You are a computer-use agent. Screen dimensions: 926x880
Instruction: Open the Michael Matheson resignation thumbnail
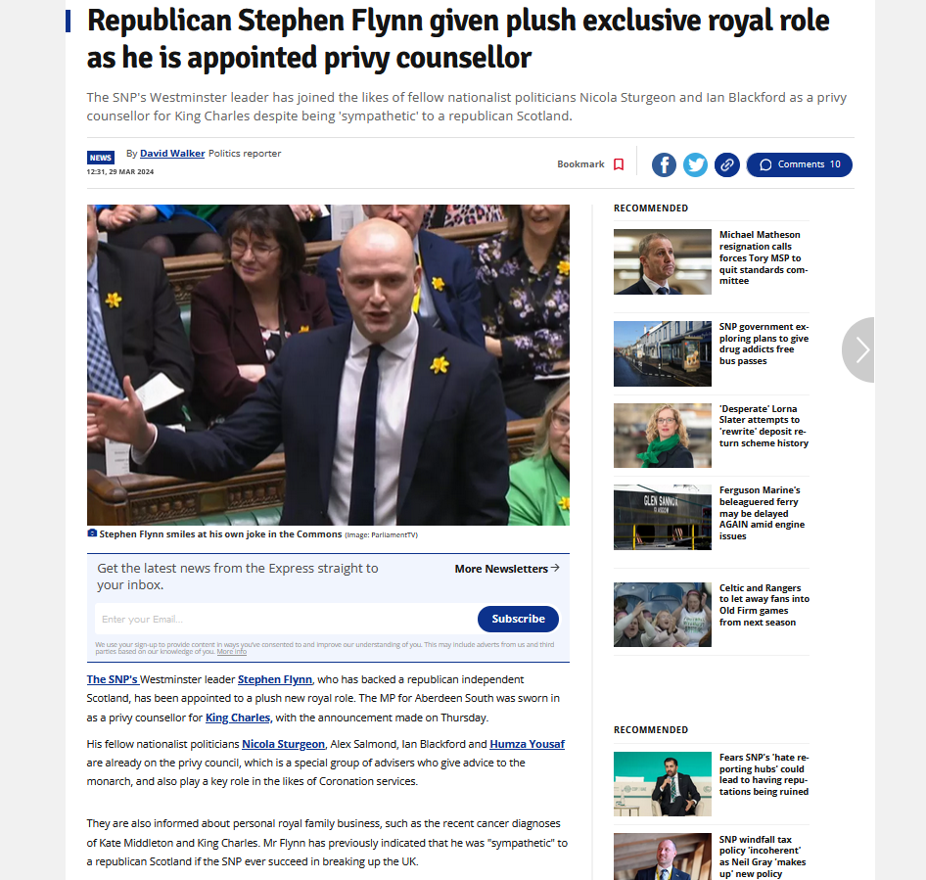click(x=662, y=261)
